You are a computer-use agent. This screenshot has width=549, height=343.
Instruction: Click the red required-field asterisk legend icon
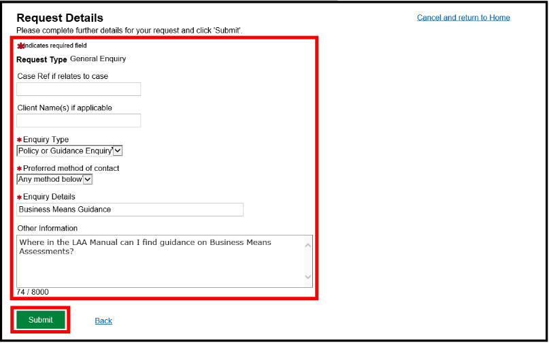point(20,46)
